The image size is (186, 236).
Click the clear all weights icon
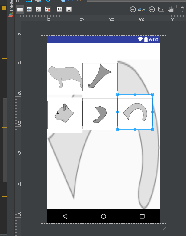click(48, 9)
